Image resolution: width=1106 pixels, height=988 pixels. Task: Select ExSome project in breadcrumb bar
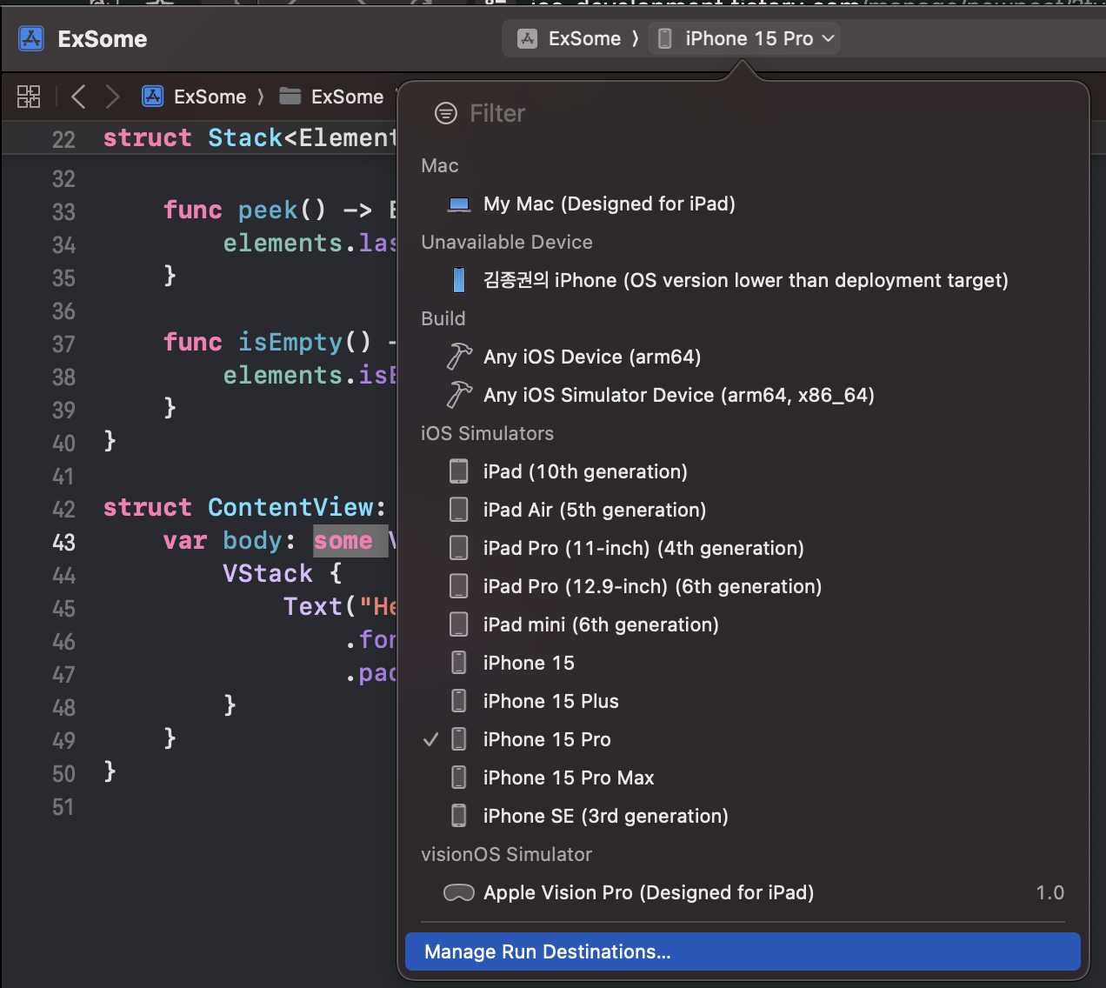pyautogui.click(x=195, y=97)
